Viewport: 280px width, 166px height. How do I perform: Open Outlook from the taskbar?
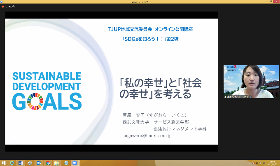(39, 163)
